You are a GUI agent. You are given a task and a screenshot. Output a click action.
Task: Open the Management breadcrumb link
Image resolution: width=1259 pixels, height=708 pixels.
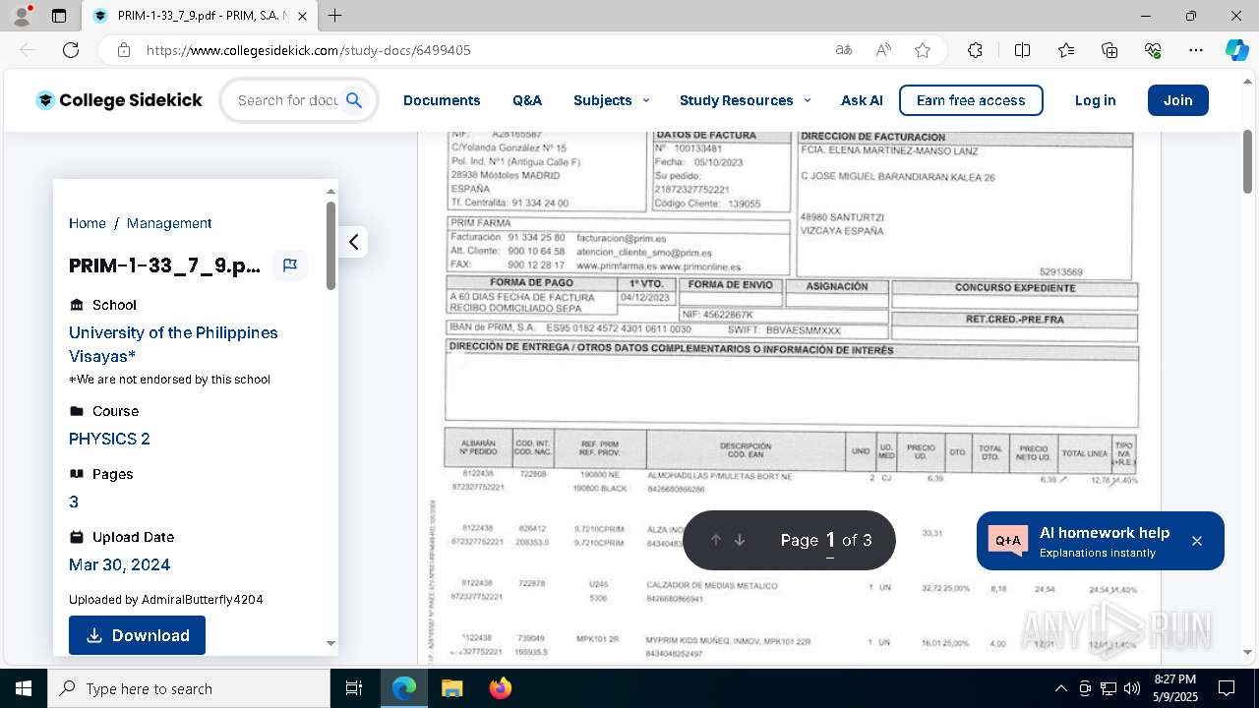(x=169, y=223)
